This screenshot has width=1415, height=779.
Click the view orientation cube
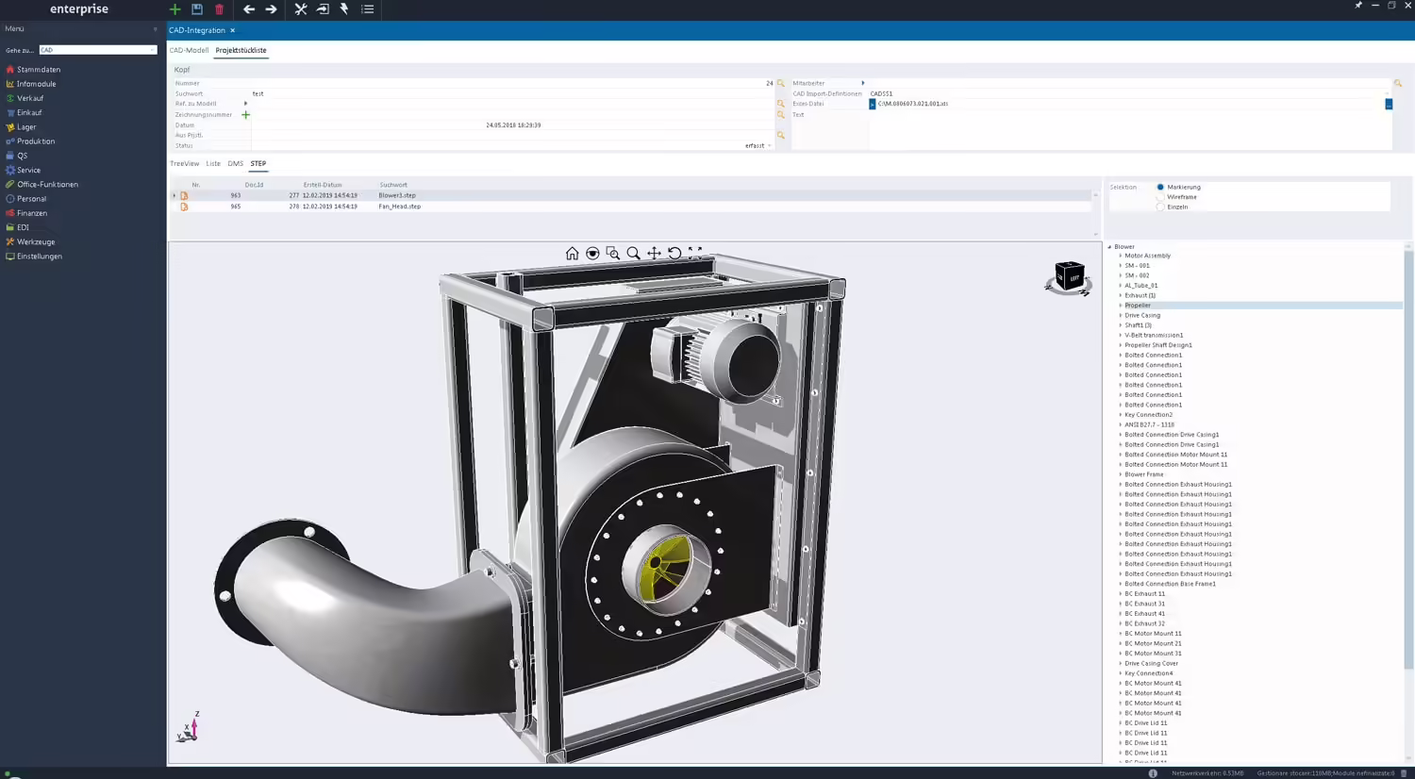(1069, 277)
